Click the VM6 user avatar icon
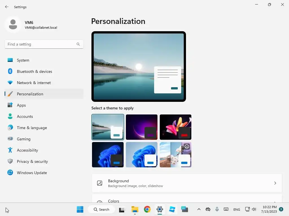Image resolution: width=289 pixels, height=216 pixels. pos(13,24)
